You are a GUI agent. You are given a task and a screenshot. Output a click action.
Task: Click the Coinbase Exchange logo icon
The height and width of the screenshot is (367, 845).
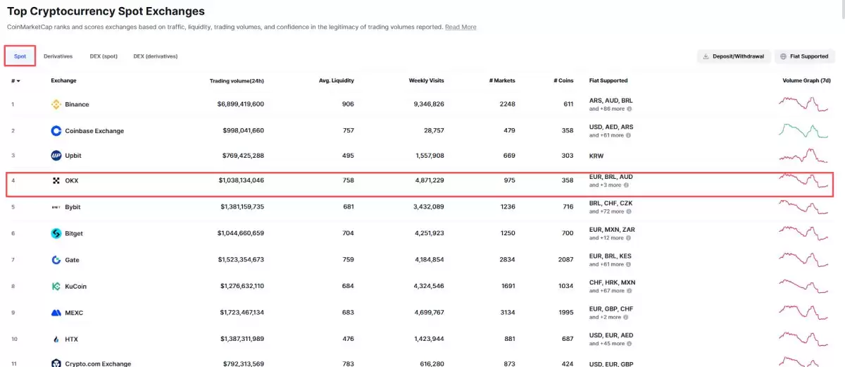click(56, 131)
